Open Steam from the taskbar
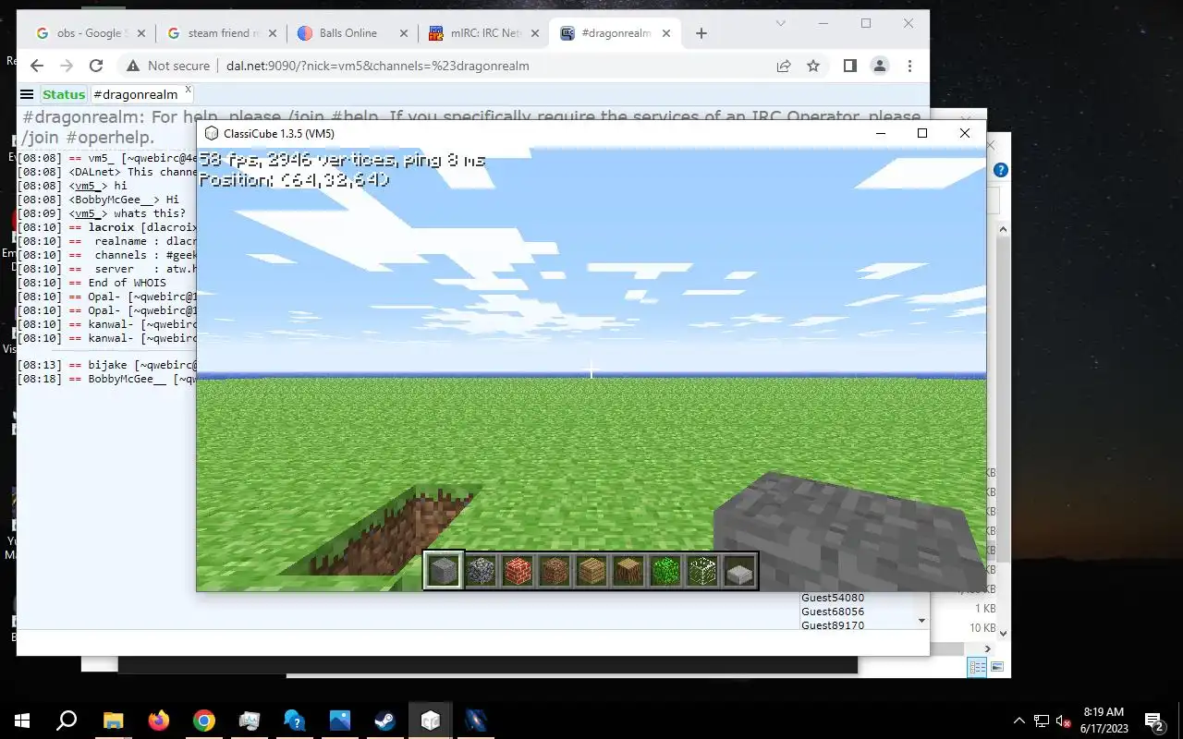Screen dimensions: 1183x739 pos(384,721)
